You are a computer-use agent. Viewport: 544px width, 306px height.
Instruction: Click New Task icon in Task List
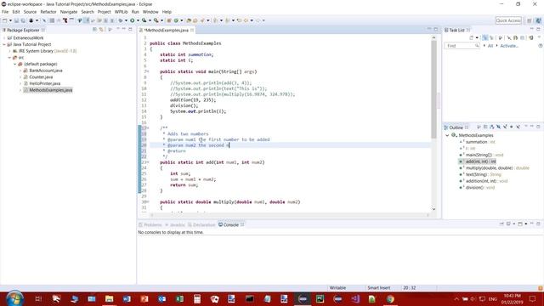tap(472, 37)
